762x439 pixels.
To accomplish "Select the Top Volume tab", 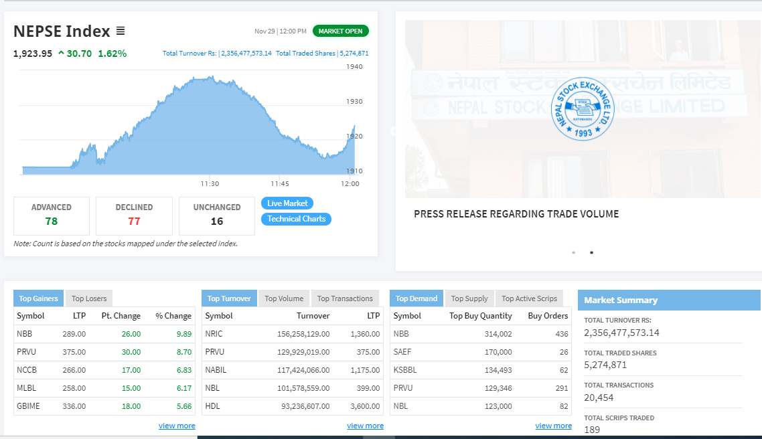I will click(x=284, y=298).
